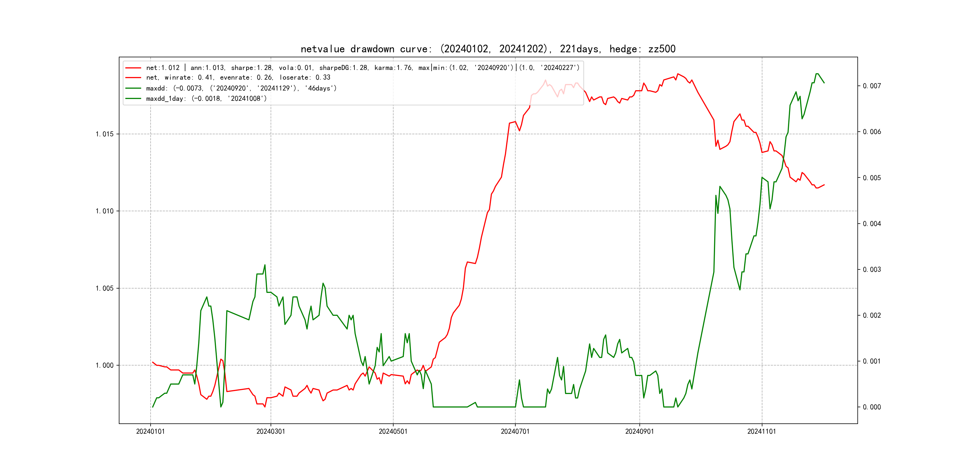
Task: Click x-axis label 20240301
Action: click(270, 431)
